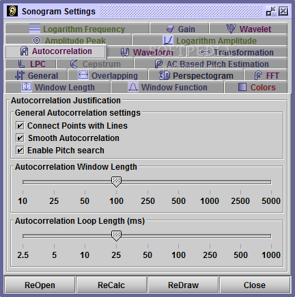
Task: Click the Colors tab square icon
Action: click(x=242, y=87)
